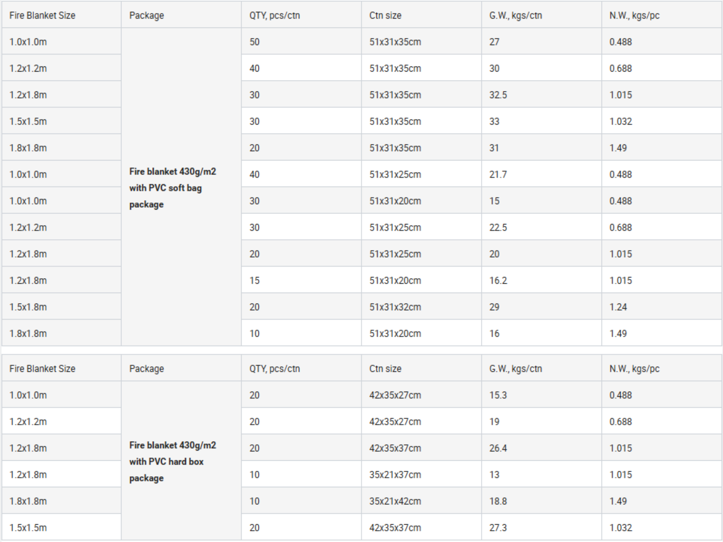Select the gross weight value 18.8
The image size is (723, 542).
tap(498, 501)
